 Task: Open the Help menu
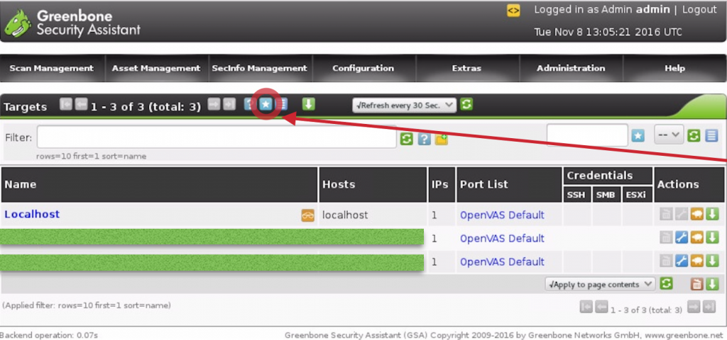tap(674, 68)
